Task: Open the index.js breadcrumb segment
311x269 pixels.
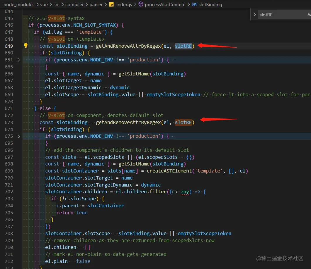Action: (x=124, y=4)
